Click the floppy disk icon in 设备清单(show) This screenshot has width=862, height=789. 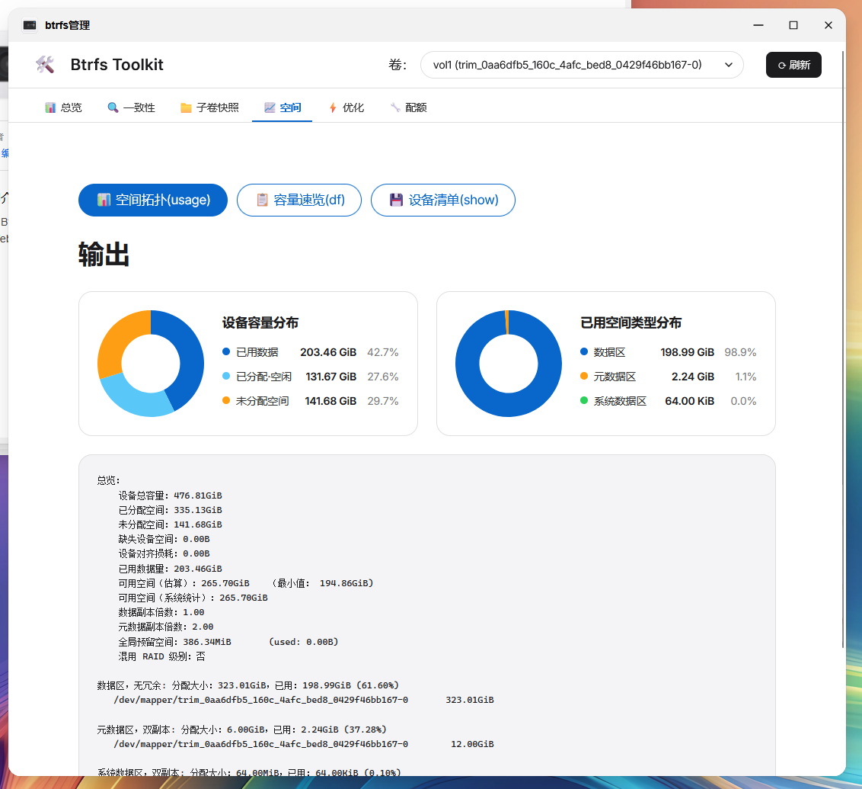397,200
